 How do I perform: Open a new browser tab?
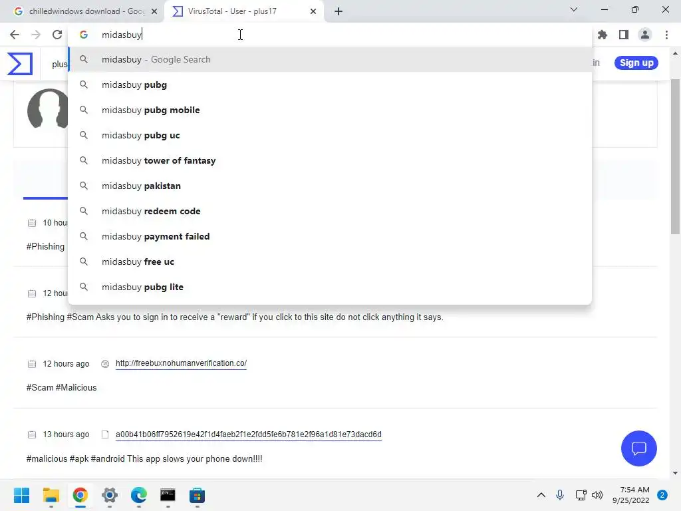click(339, 12)
